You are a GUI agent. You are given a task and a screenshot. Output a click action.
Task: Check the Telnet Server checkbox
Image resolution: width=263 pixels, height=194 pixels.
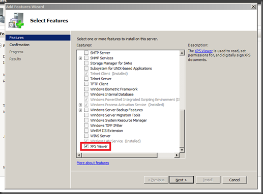pos(86,79)
